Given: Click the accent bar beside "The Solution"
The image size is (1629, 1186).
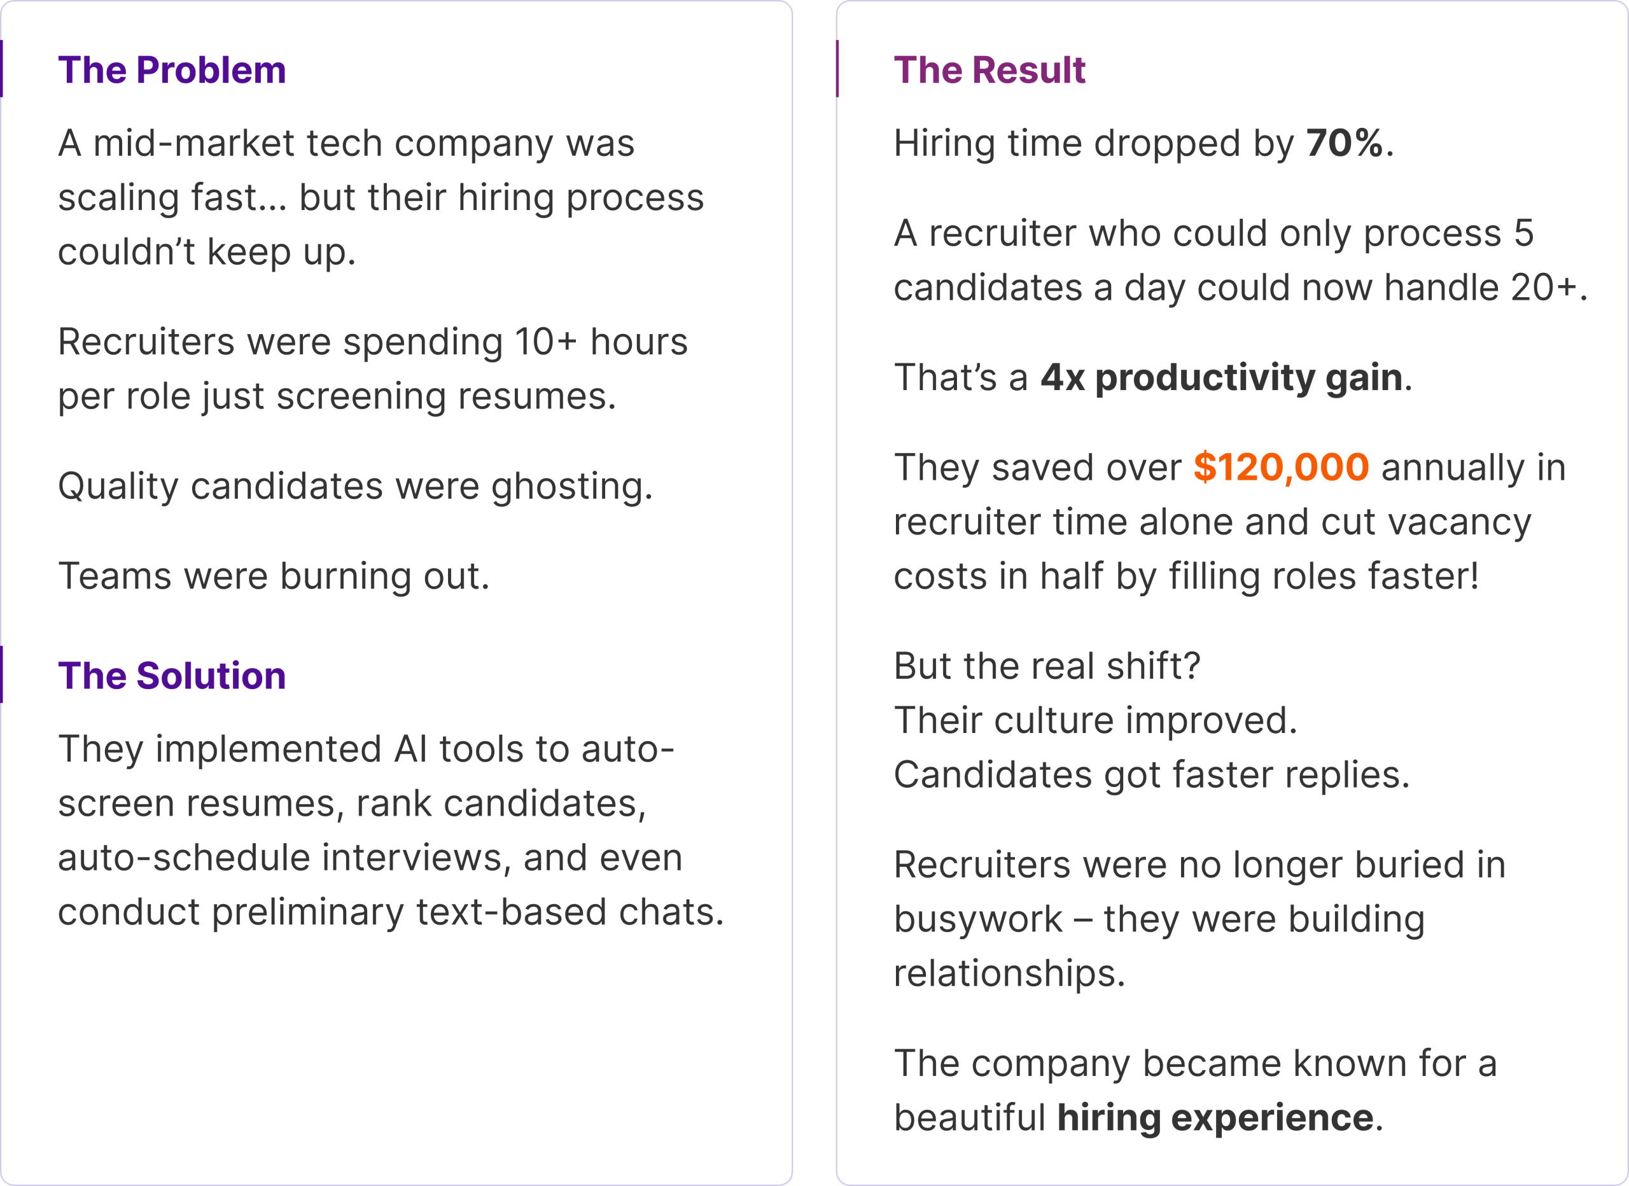Looking at the screenshot, I should pyautogui.click(x=2, y=674).
